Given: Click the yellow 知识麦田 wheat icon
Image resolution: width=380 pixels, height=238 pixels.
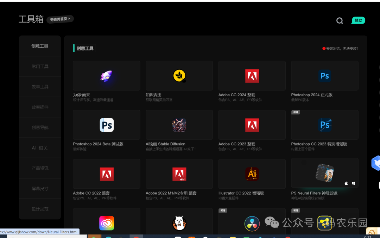Looking at the screenshot, I should pos(179,76).
